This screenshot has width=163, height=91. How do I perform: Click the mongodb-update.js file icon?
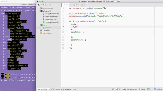[44, 22]
